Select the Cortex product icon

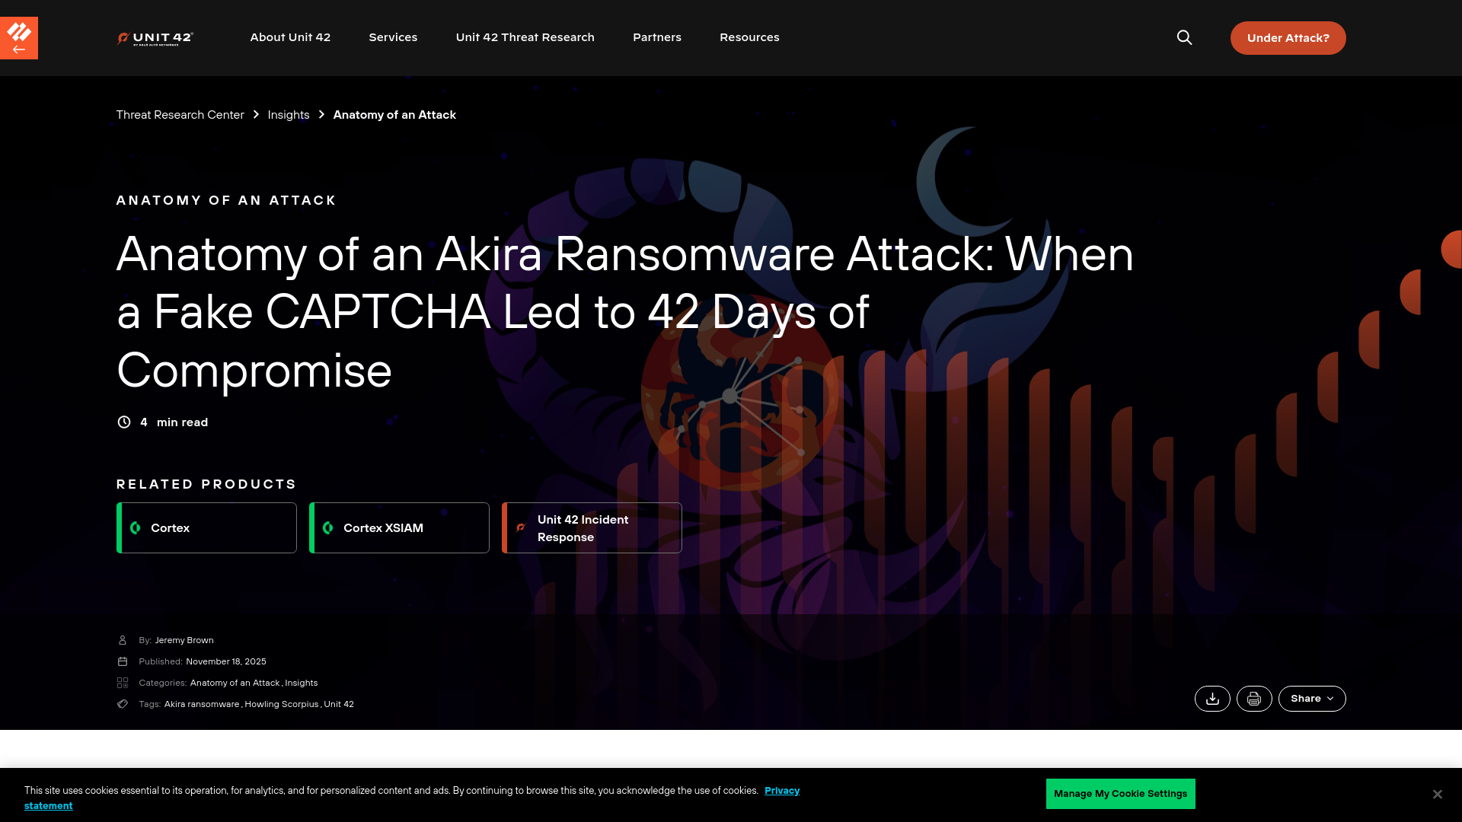136,527
